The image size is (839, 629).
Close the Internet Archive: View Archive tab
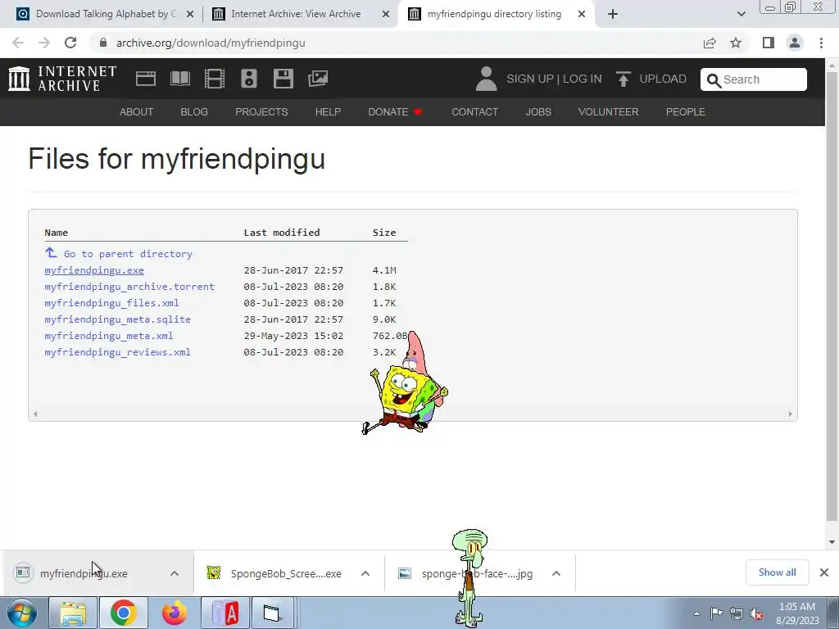tap(385, 15)
